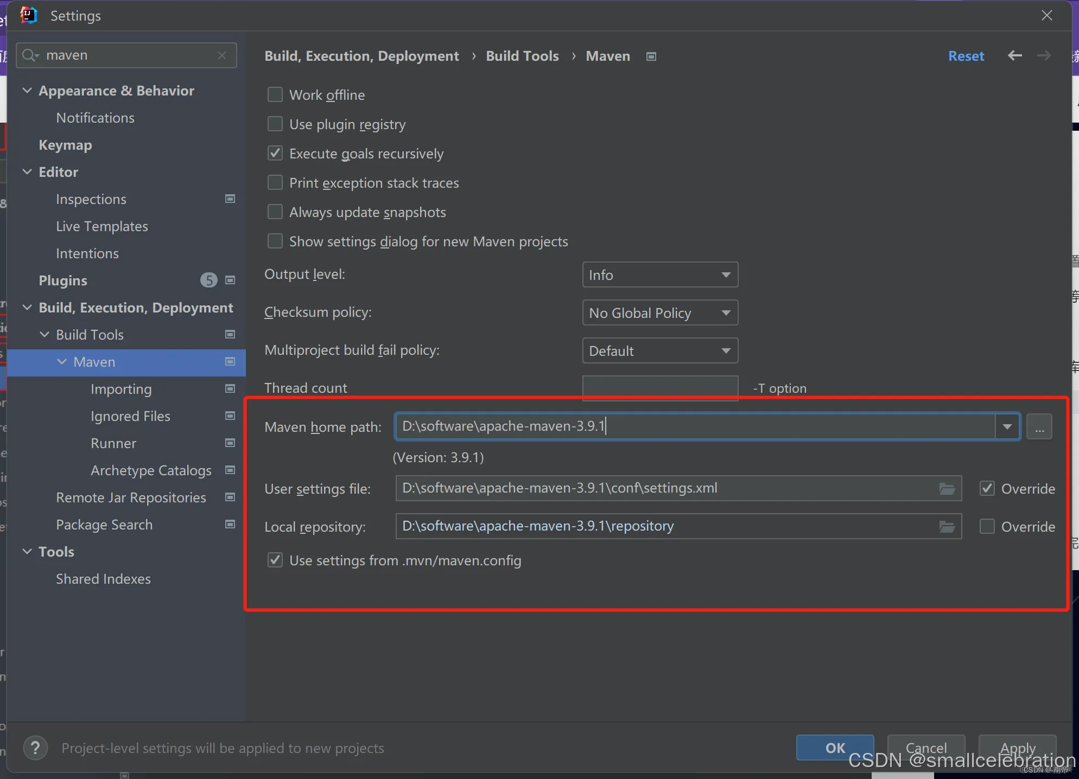Click the help question mark icon
The height and width of the screenshot is (779, 1079).
pos(35,748)
